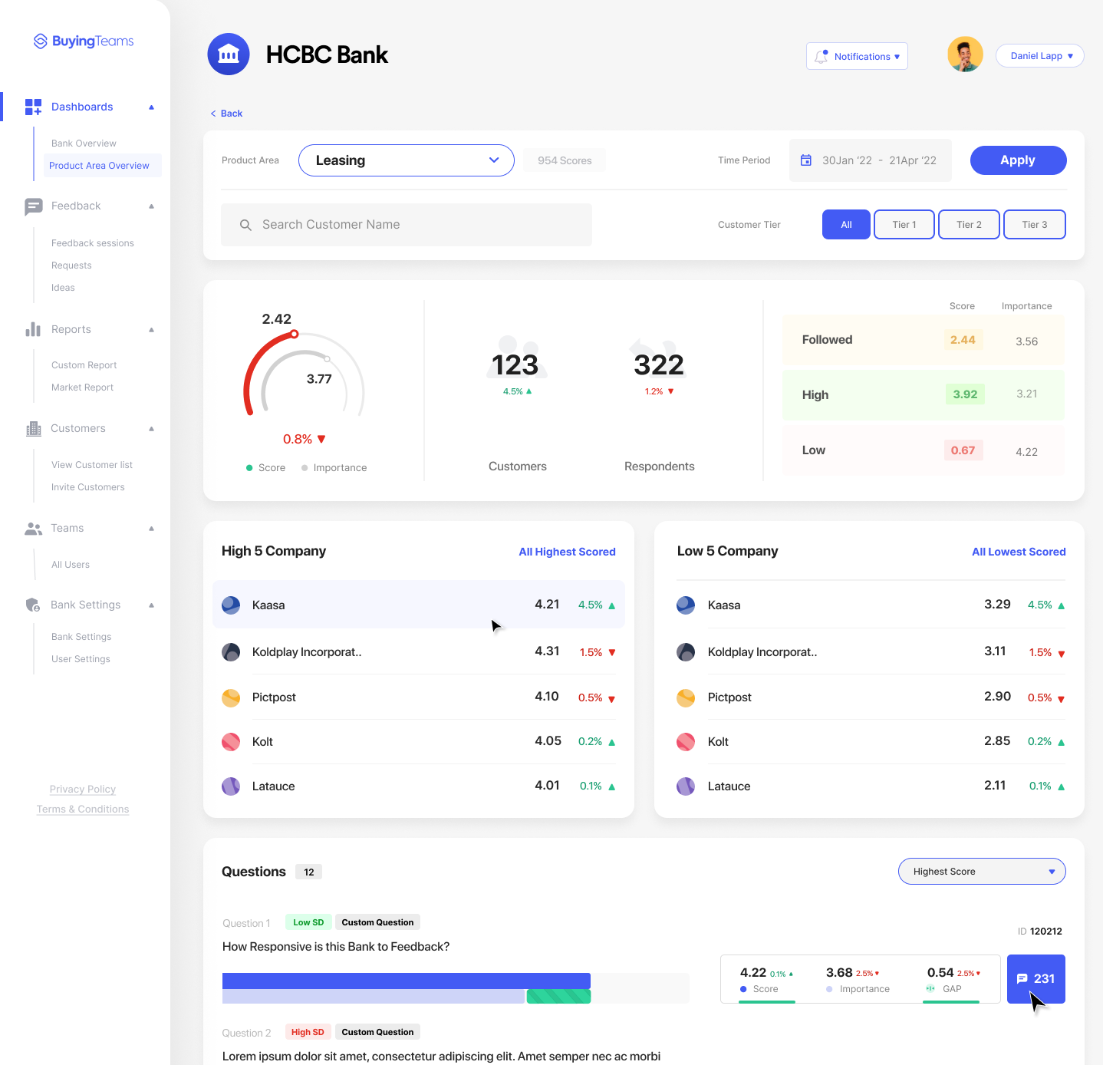Open the 231 comments button

point(1036,979)
